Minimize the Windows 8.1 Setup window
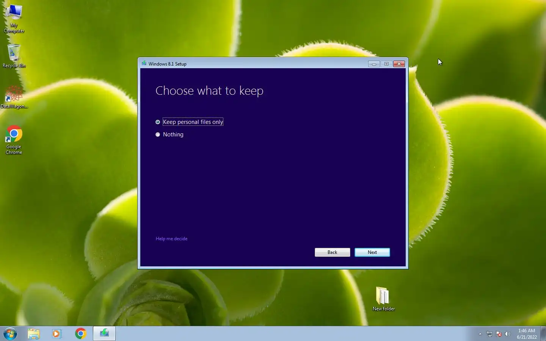Image resolution: width=546 pixels, height=341 pixels. point(374,64)
